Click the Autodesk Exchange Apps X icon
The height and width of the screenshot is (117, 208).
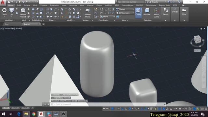click(x=169, y=2)
